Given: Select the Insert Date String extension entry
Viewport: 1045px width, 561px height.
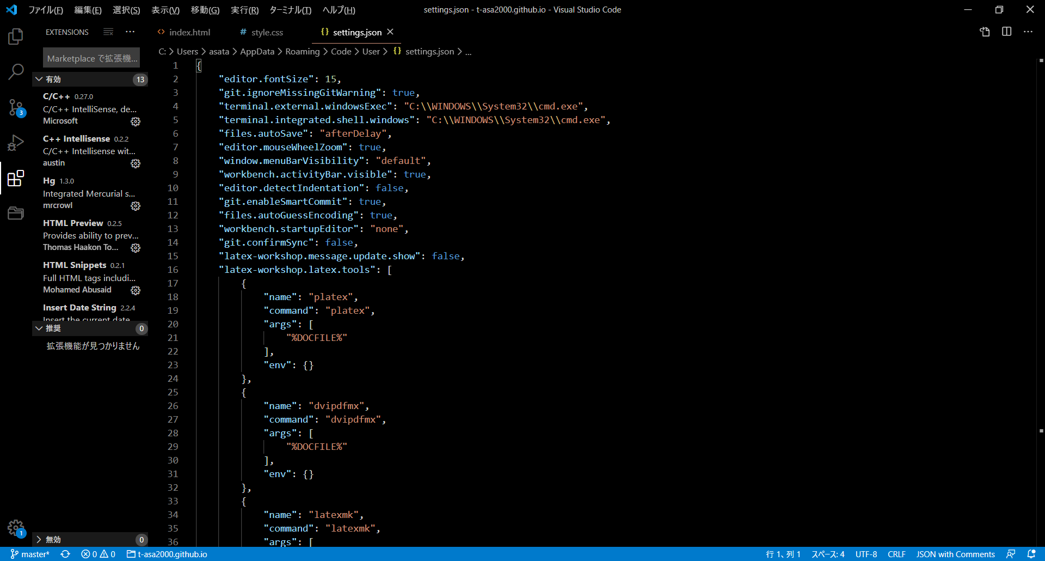Looking at the screenshot, I should click(x=90, y=310).
